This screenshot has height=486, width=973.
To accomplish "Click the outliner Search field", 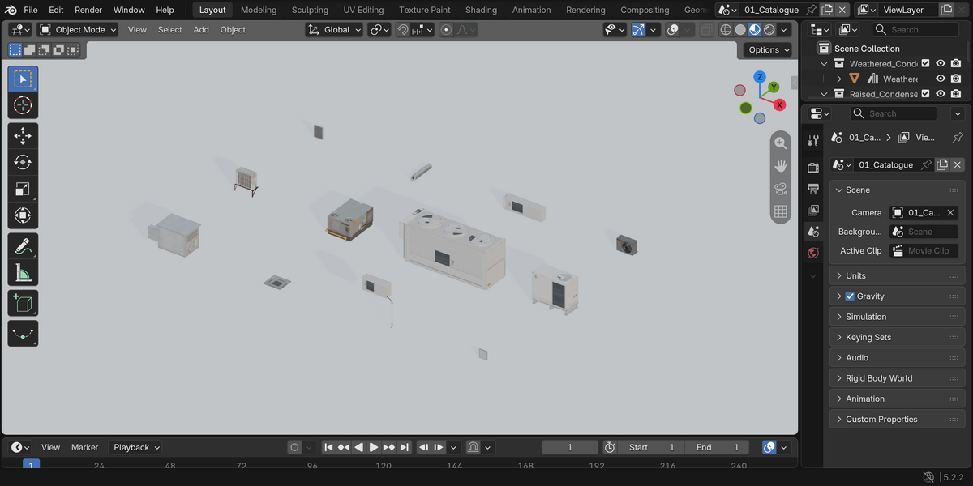I will pyautogui.click(x=915, y=30).
